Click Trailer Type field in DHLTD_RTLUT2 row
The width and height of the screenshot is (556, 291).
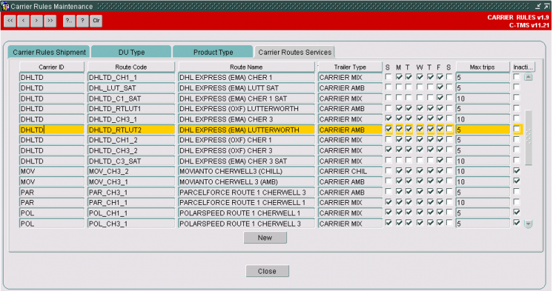coord(350,130)
